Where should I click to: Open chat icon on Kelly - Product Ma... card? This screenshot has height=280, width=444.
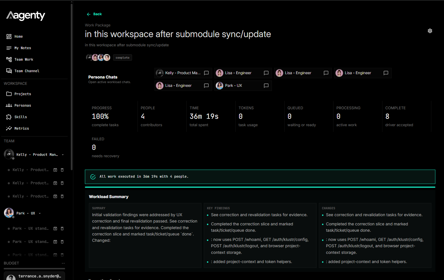point(206,73)
